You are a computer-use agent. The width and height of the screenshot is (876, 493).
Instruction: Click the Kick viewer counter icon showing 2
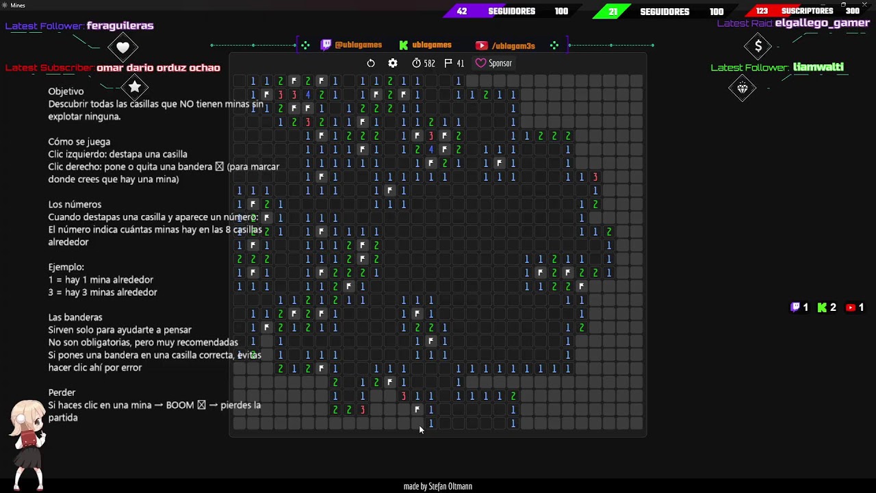pos(823,307)
